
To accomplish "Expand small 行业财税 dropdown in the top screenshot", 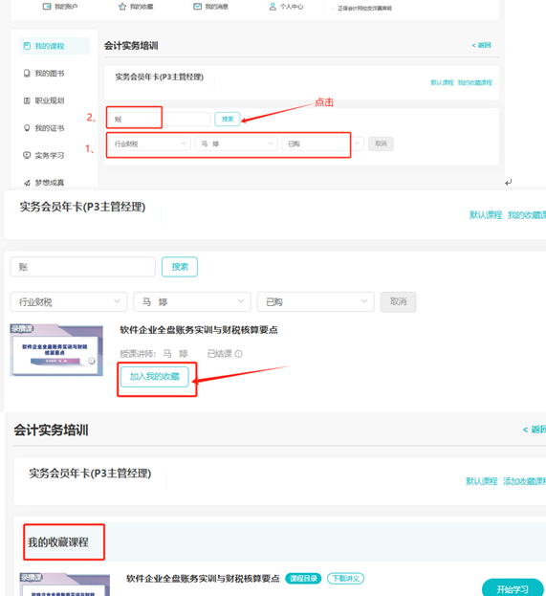I will pyautogui.click(x=148, y=143).
